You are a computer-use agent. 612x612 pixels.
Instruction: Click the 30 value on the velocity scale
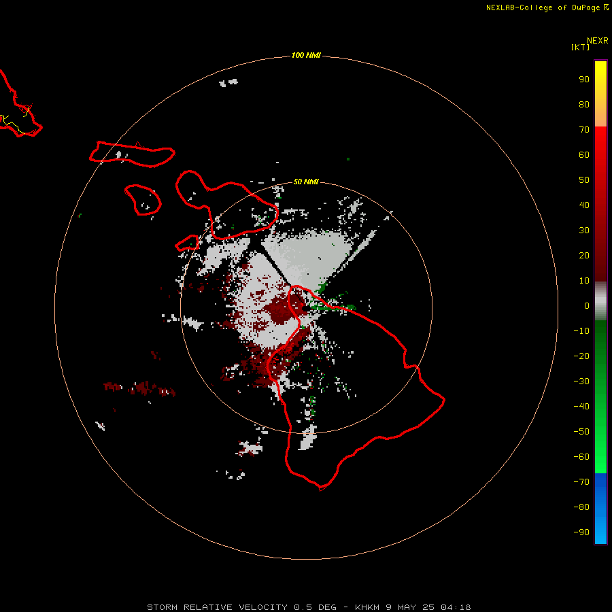584,231
